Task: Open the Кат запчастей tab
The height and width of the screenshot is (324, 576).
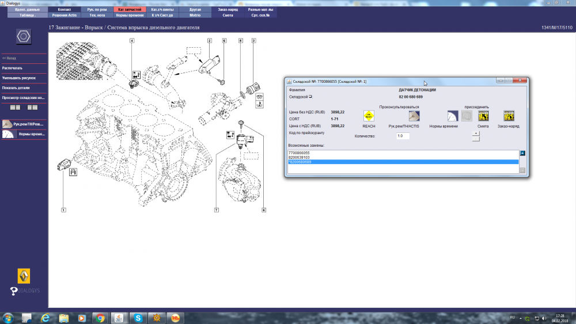Action: point(130,10)
